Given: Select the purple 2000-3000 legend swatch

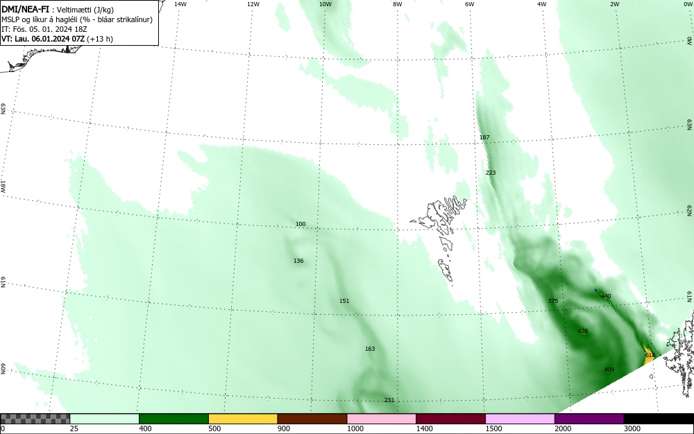Looking at the screenshot, I should tap(589, 419).
